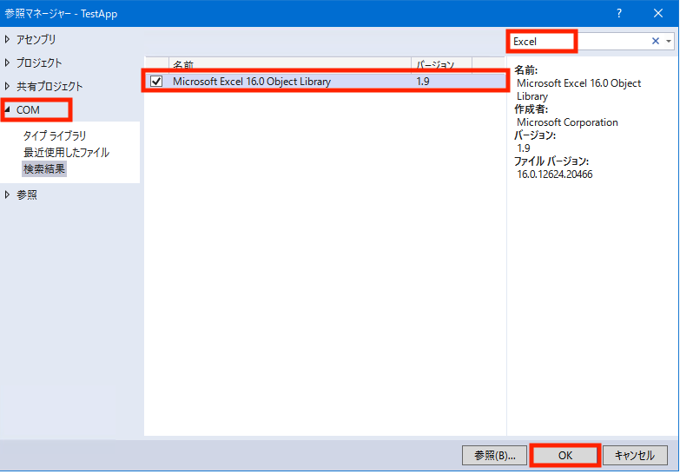Screen dimensions: 680x474
Task: Click file version 16.0.12624.20466 text
Action: point(555,174)
